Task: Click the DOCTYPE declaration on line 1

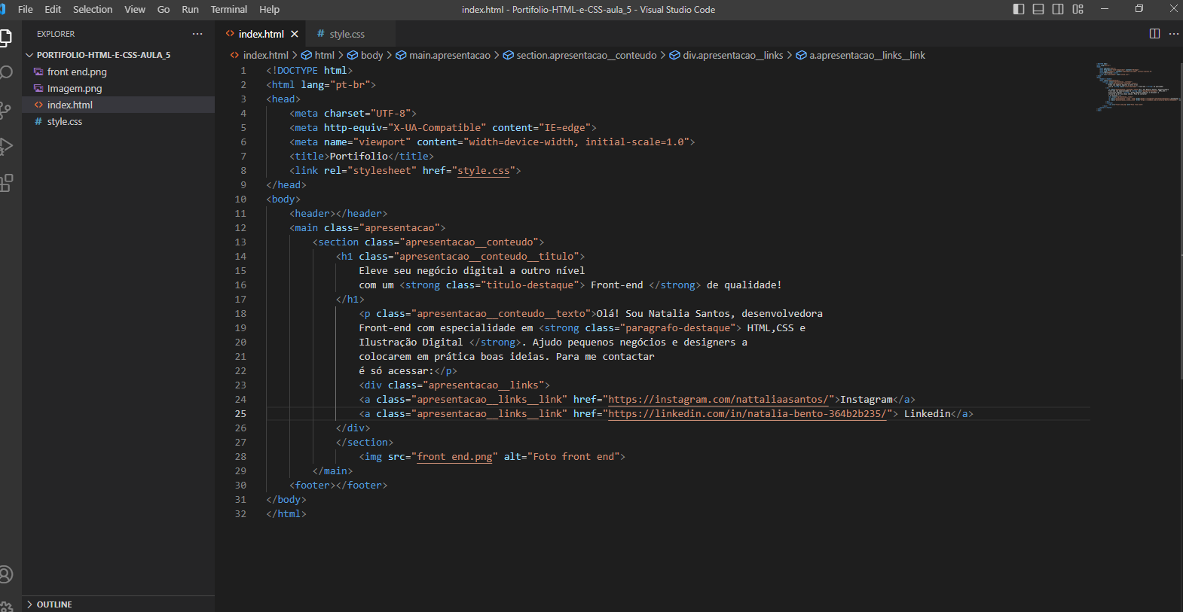Action: coord(310,71)
